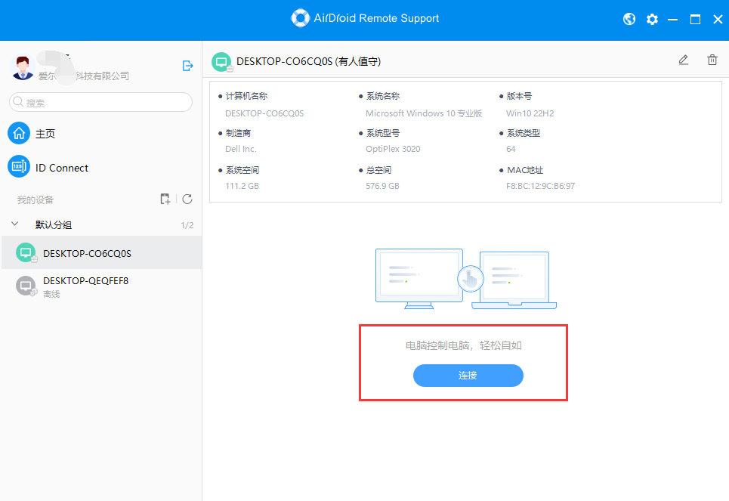Image resolution: width=729 pixels, height=501 pixels.
Task: Click the header title DESKTOP-CO6CQ0S (有人值守)
Action: pyautogui.click(x=309, y=62)
